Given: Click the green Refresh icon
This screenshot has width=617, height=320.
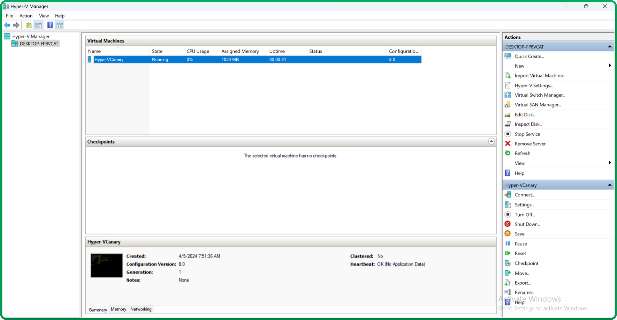Looking at the screenshot, I should [x=508, y=153].
